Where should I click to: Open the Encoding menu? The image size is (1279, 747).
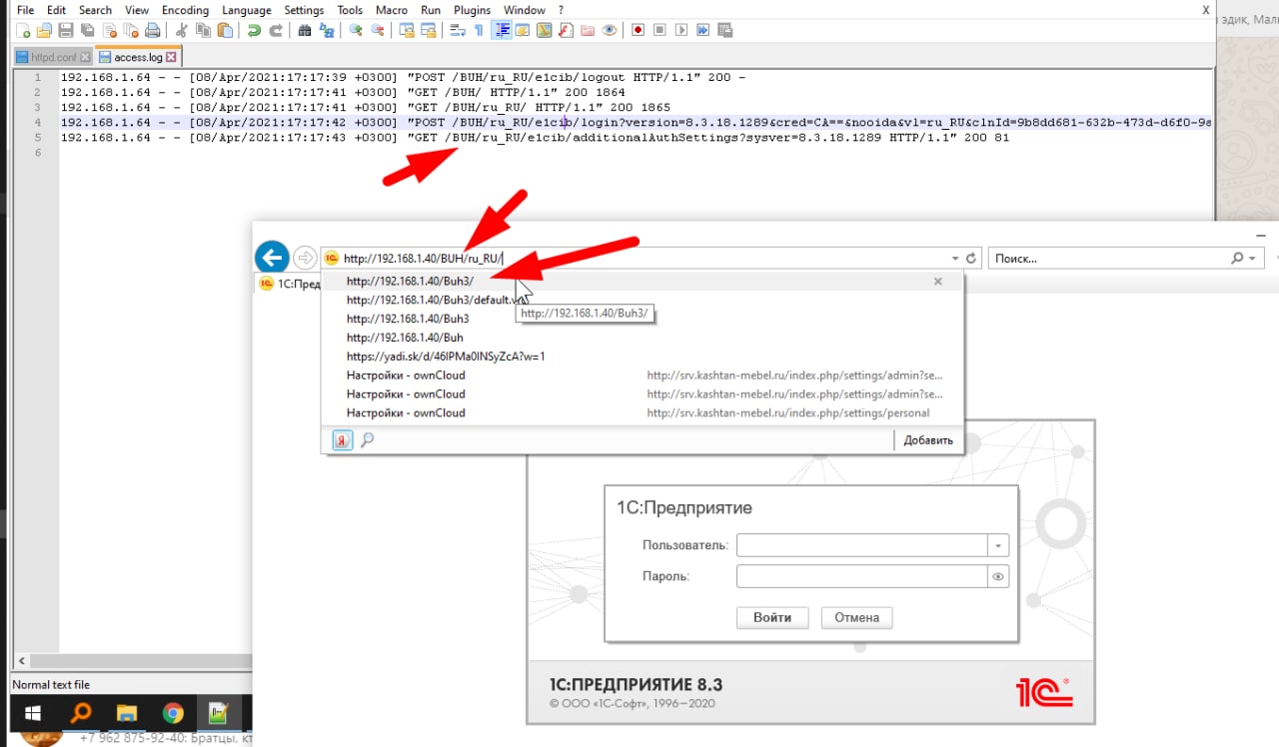185,10
